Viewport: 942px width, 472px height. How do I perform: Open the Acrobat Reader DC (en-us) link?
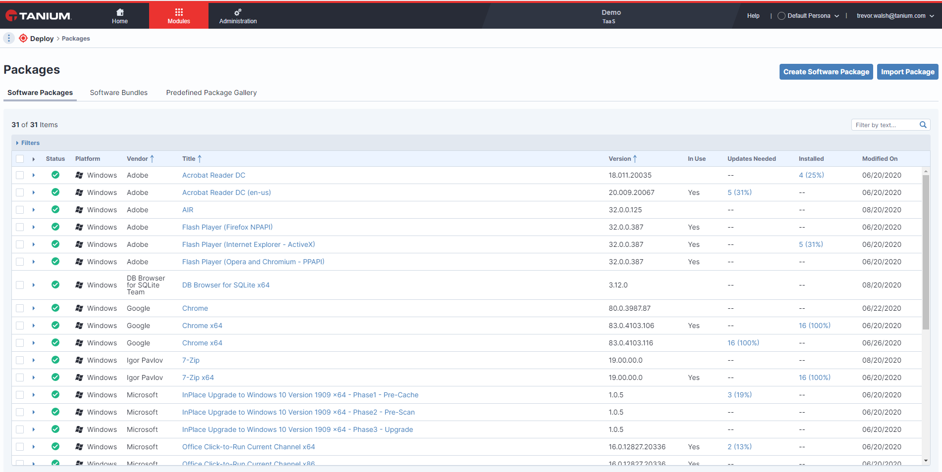226,192
